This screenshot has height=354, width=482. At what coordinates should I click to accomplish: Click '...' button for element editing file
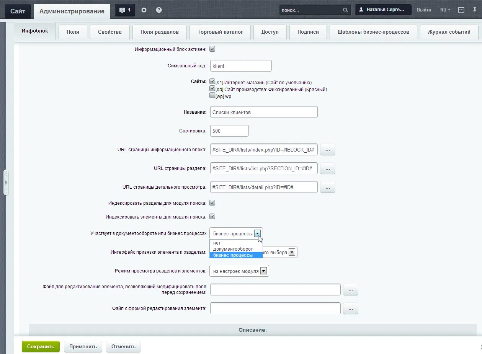pyautogui.click(x=351, y=290)
